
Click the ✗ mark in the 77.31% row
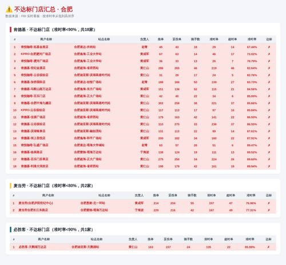pyautogui.click(x=269, y=210)
